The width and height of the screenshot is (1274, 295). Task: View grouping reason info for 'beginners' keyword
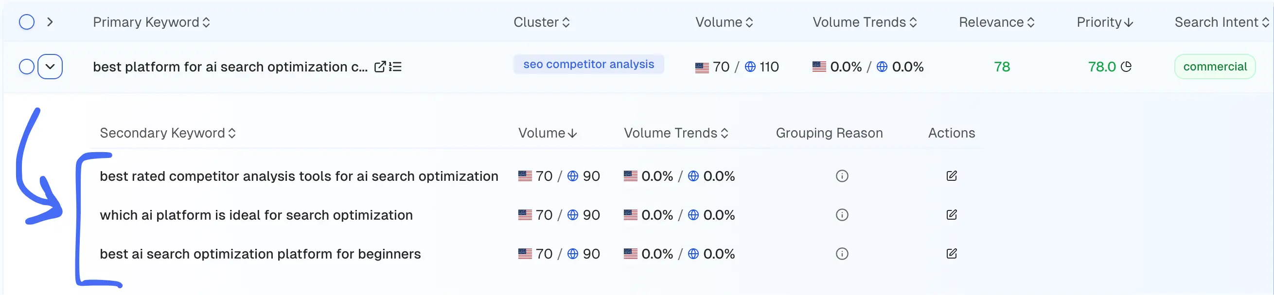(x=842, y=254)
